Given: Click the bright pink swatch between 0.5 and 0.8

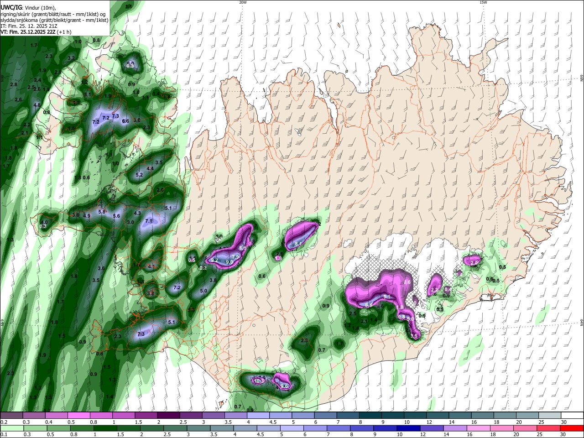Looking at the screenshot, I should pos(78,415).
